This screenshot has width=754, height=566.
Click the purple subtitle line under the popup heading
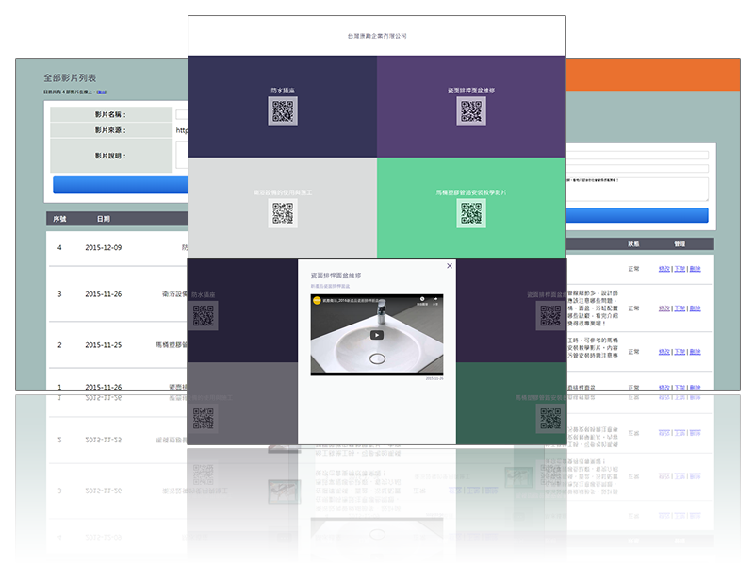[331, 286]
